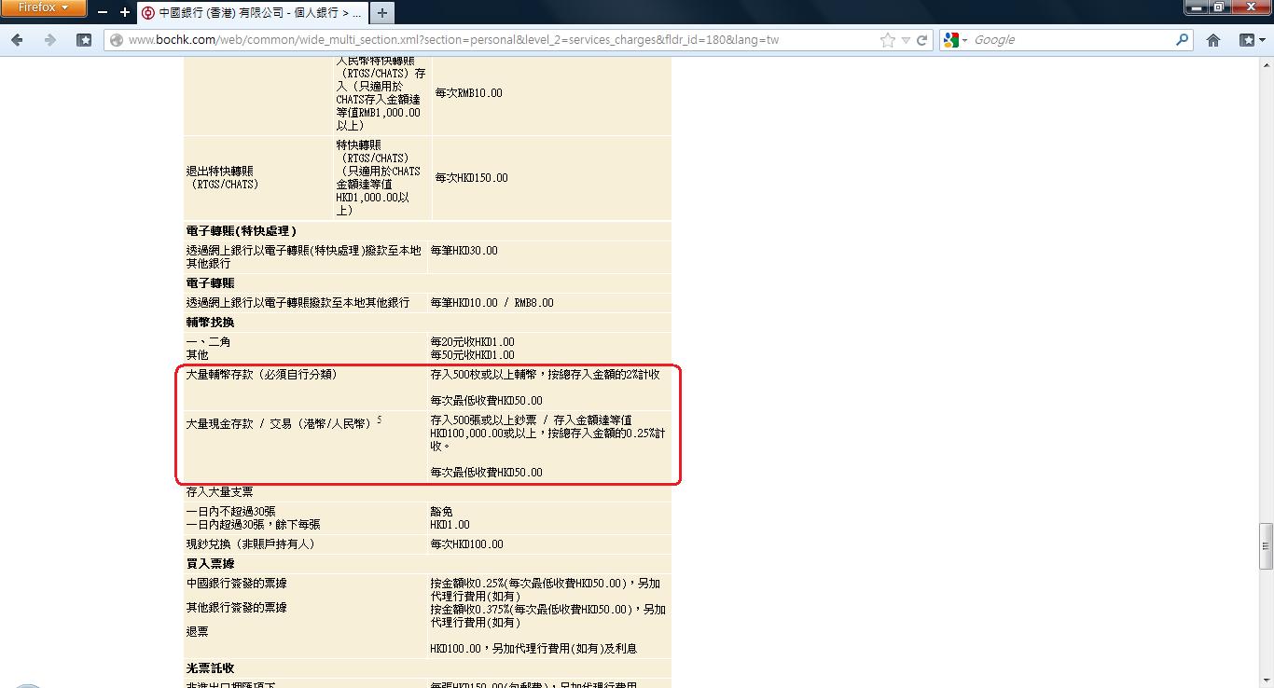The image size is (1274, 688).
Task: Open the URL history dropdown arrow
Action: tap(906, 40)
